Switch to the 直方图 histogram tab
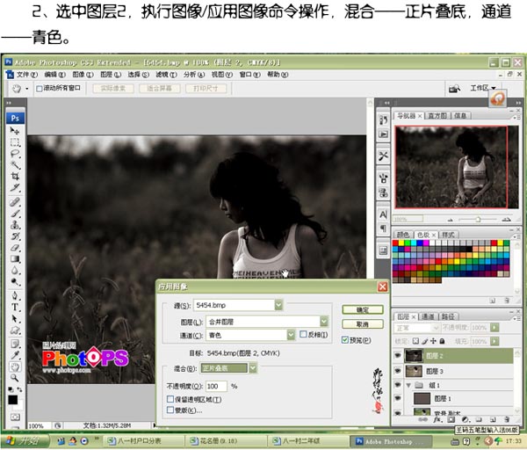527x450 pixels. (x=437, y=116)
